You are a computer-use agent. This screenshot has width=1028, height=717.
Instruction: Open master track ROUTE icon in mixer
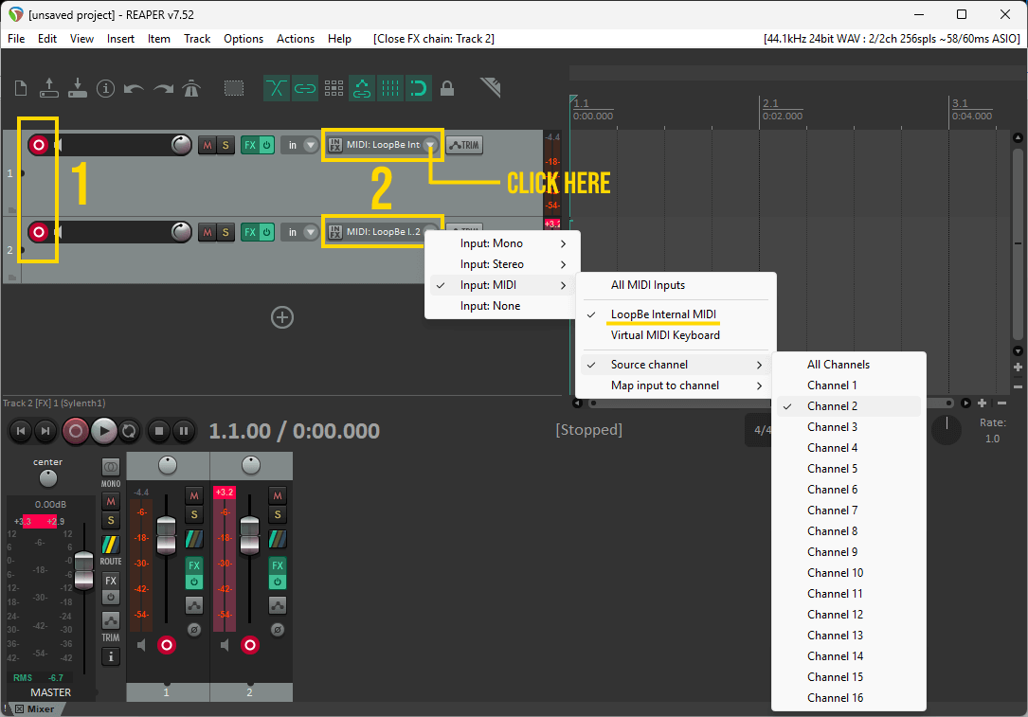click(x=111, y=546)
